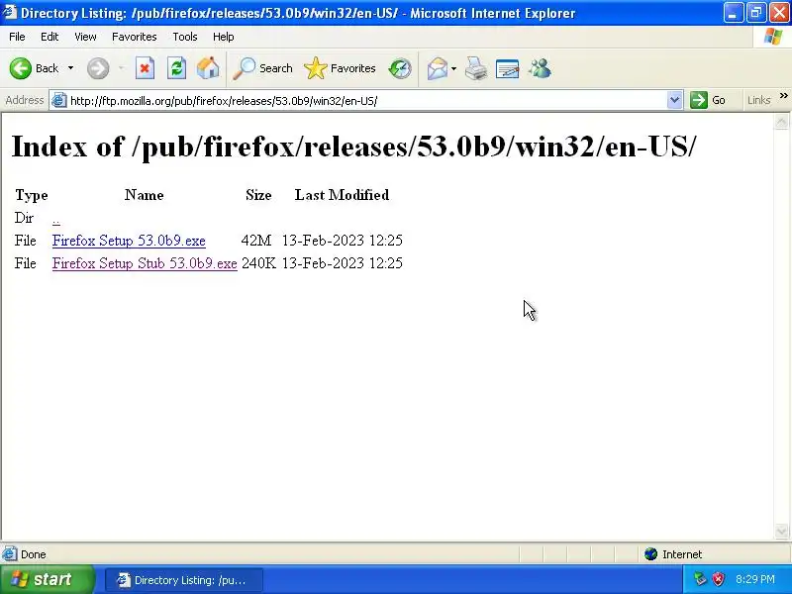792x594 pixels.
Task: Click the 'Dir' type cell
Action: point(24,218)
